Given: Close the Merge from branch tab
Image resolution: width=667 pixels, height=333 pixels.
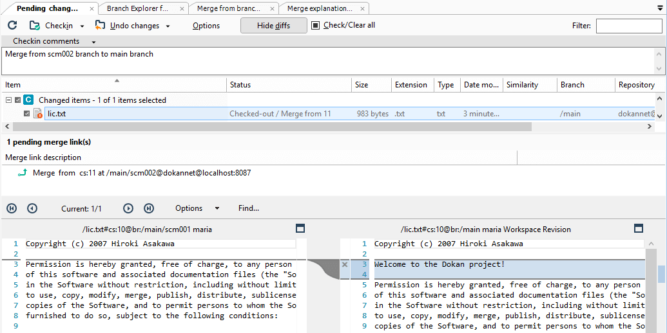Looking at the screenshot, I should pos(272,8).
